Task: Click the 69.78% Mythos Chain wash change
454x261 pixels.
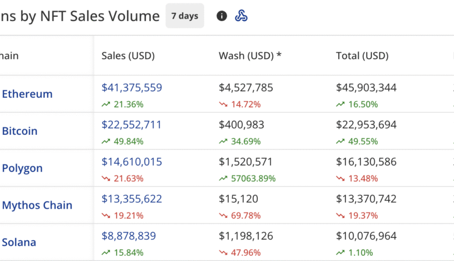Action: click(x=240, y=216)
